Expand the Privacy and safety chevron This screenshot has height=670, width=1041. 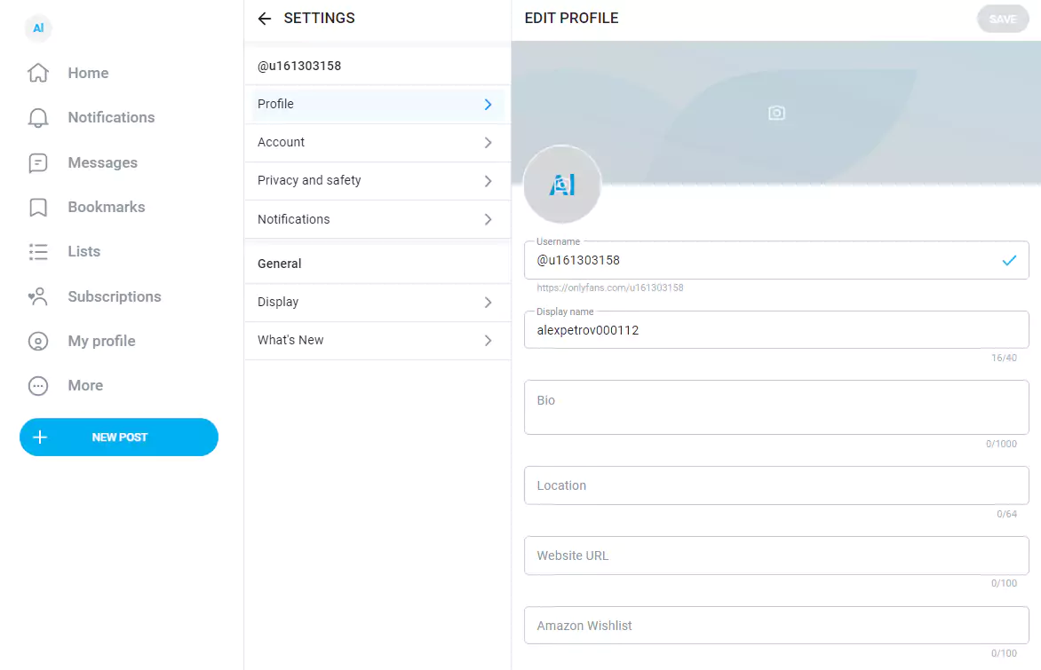click(x=488, y=181)
